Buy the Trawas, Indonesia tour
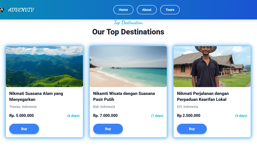Viewport: 257px width, 153px height. click(x=24, y=129)
